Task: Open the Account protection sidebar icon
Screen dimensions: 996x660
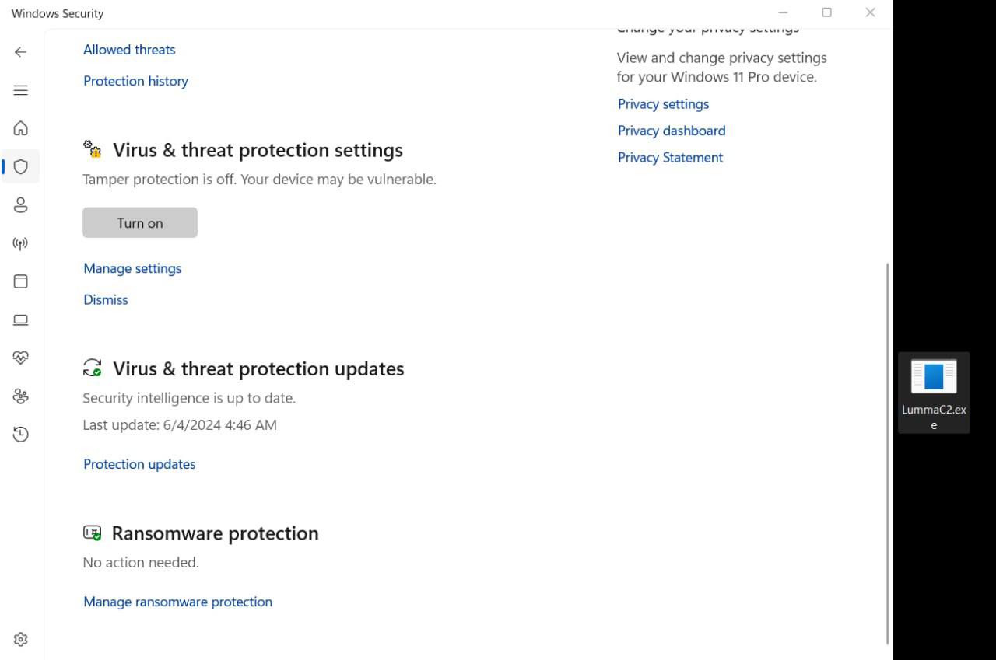Action: tap(21, 205)
